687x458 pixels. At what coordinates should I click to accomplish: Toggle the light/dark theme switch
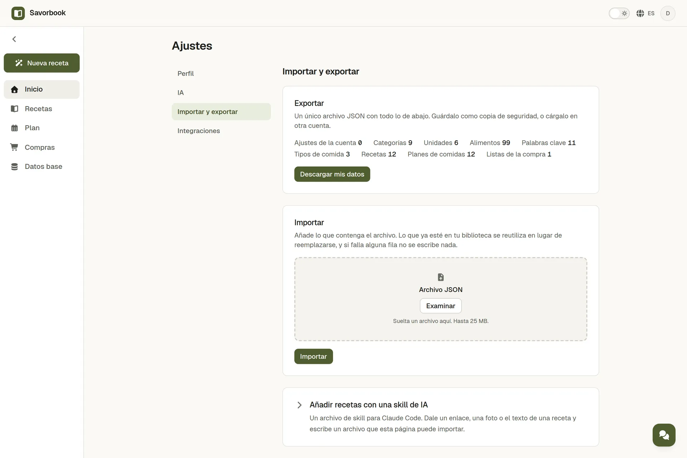pyautogui.click(x=619, y=13)
